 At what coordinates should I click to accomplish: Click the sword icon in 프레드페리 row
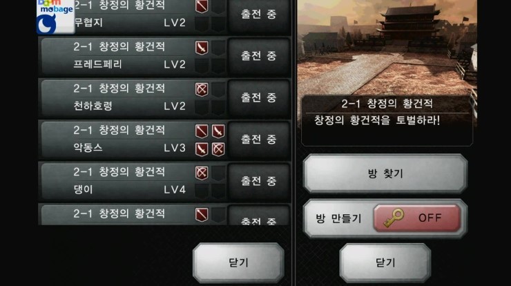[202, 48]
